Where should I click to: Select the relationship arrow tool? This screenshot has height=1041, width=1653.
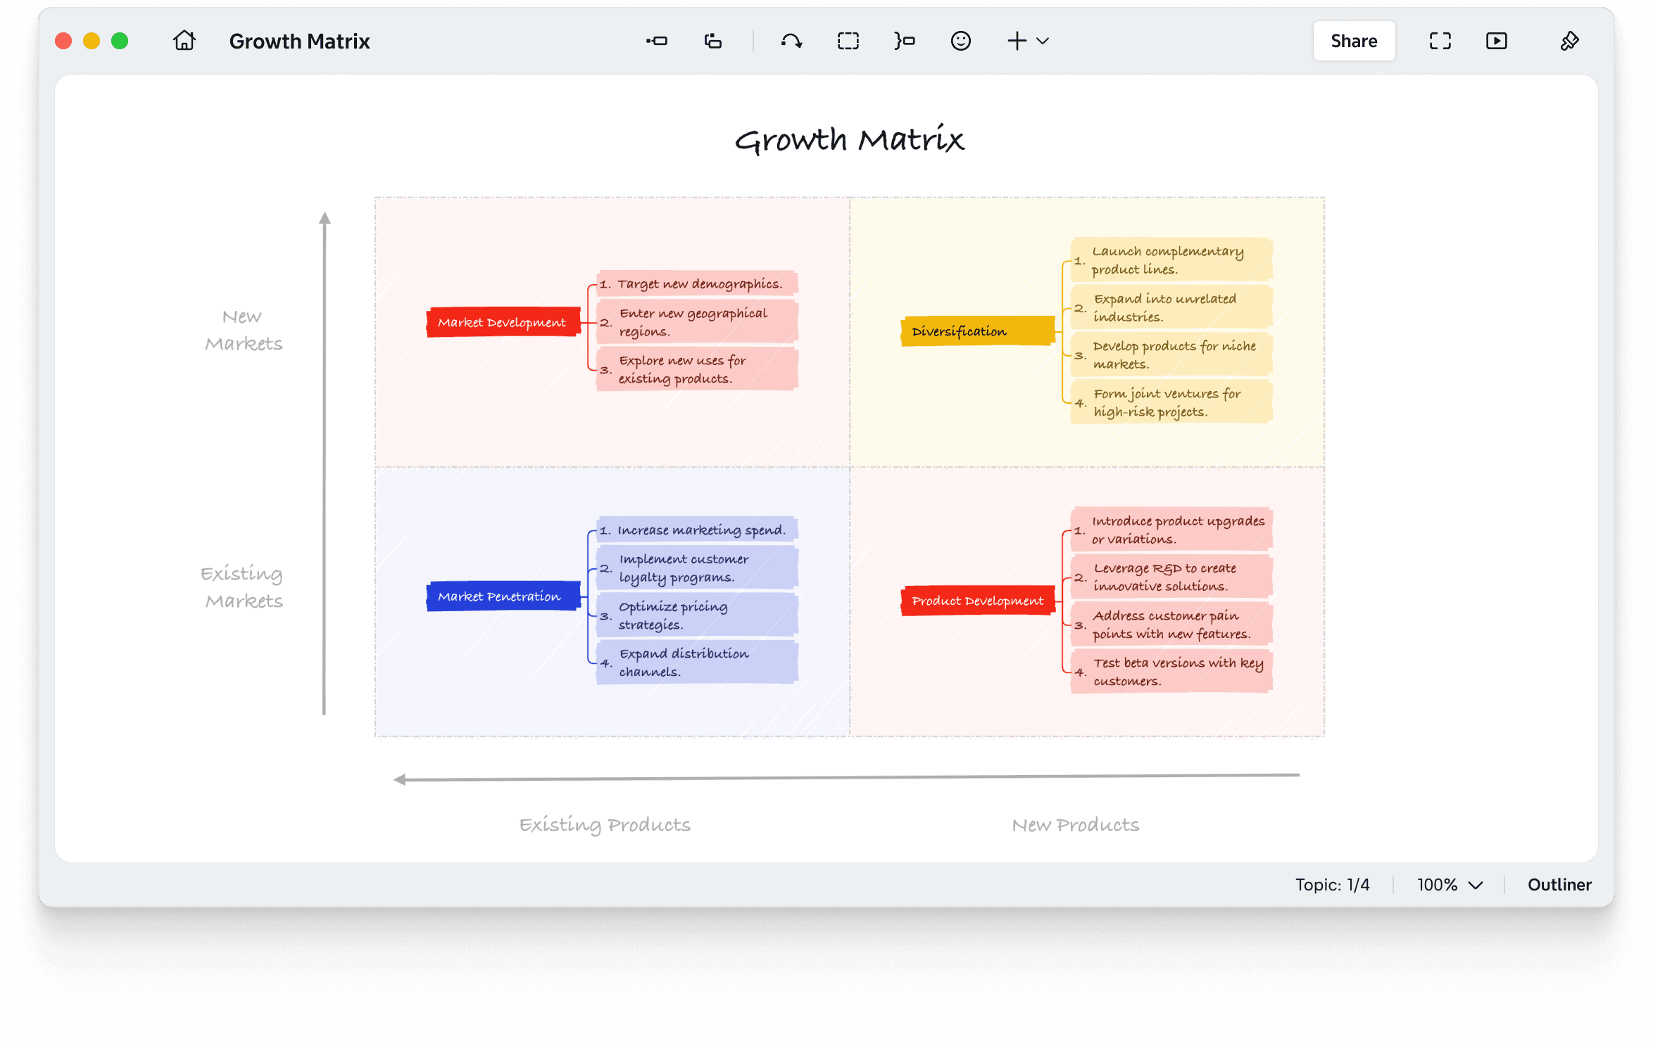[791, 41]
